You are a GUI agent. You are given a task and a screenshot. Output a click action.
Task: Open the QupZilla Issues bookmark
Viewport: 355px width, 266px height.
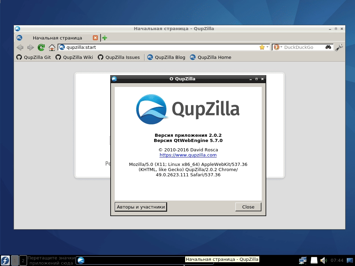pyautogui.click(x=119, y=57)
